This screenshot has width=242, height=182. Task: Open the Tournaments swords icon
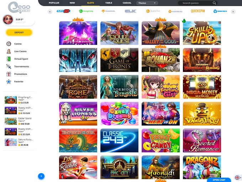[x=9, y=67]
